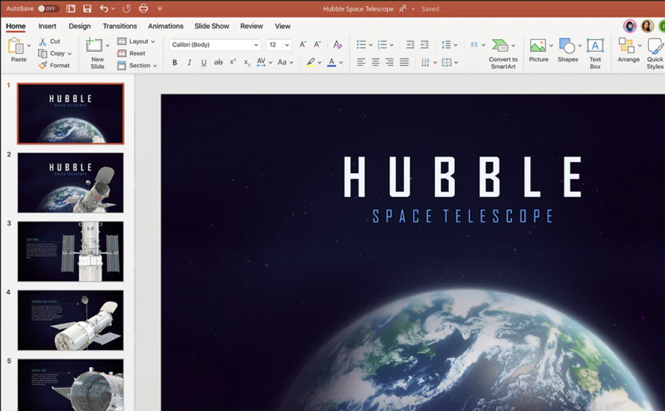Click the HUBBLE title text on slide
The width and height of the screenshot is (665, 411).
coord(463,177)
